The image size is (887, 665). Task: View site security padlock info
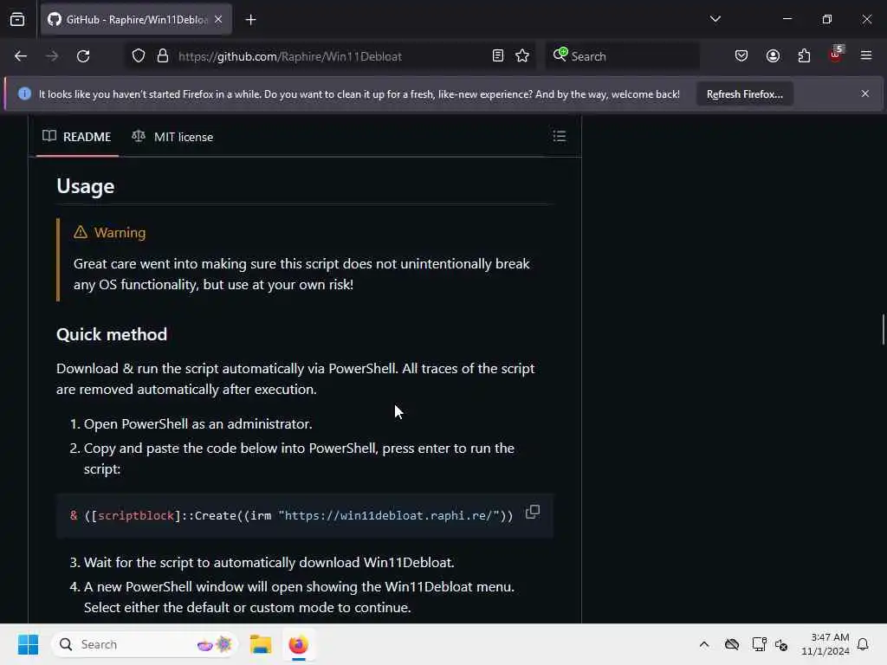point(163,56)
